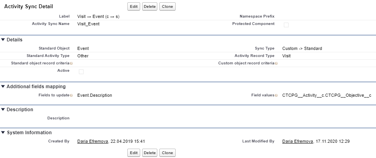Click the Event.Description field value
The height and width of the screenshot is (158, 376).
[x=94, y=95]
